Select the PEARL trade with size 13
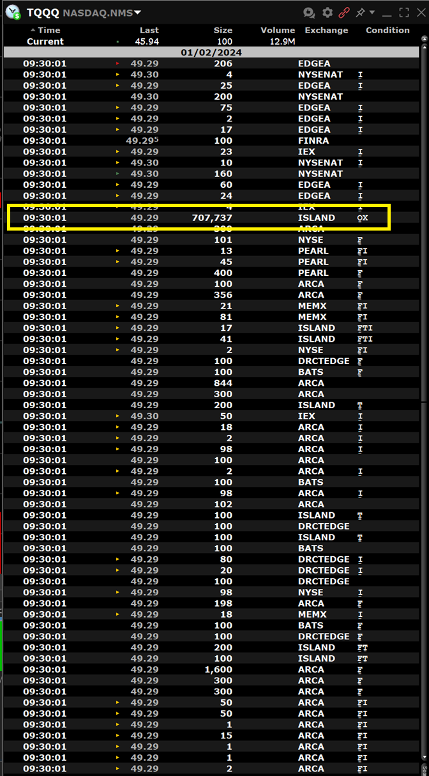The height and width of the screenshot is (776, 429). click(211, 251)
